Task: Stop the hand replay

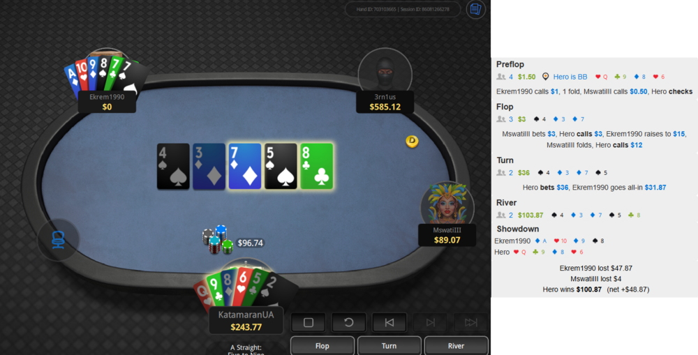Action: coord(309,322)
